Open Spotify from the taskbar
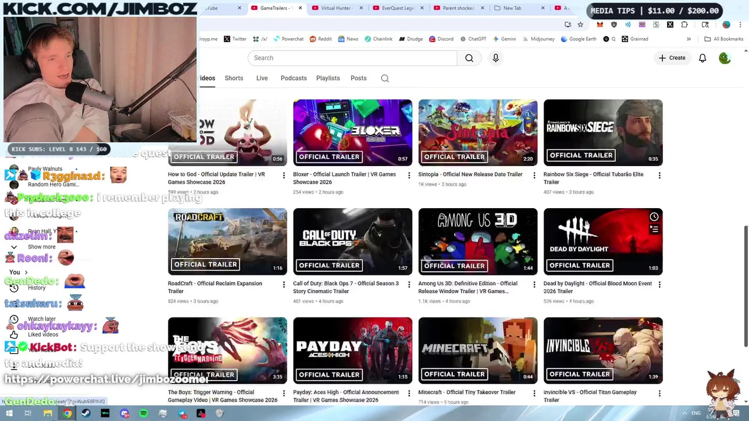The image size is (749, 421). [144, 413]
